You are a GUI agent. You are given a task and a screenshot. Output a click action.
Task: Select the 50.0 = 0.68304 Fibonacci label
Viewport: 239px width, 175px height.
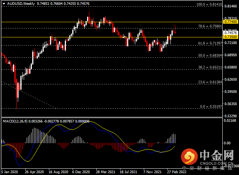(210, 55)
